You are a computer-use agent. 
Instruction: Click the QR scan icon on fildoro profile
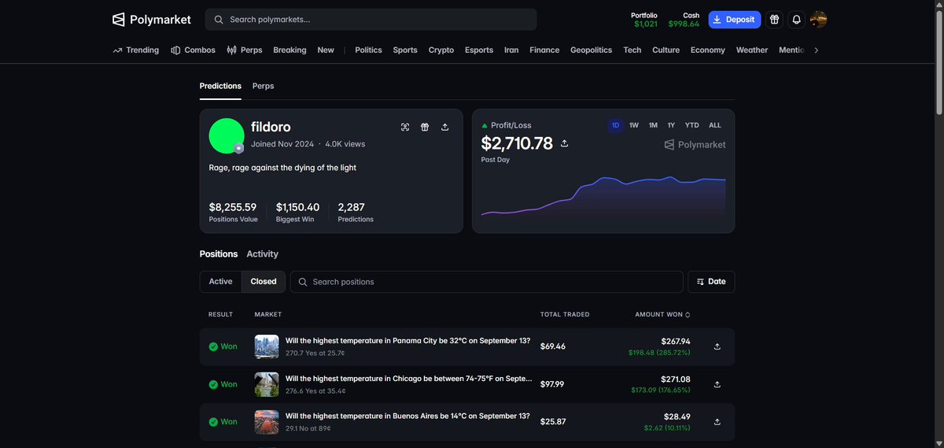(405, 127)
